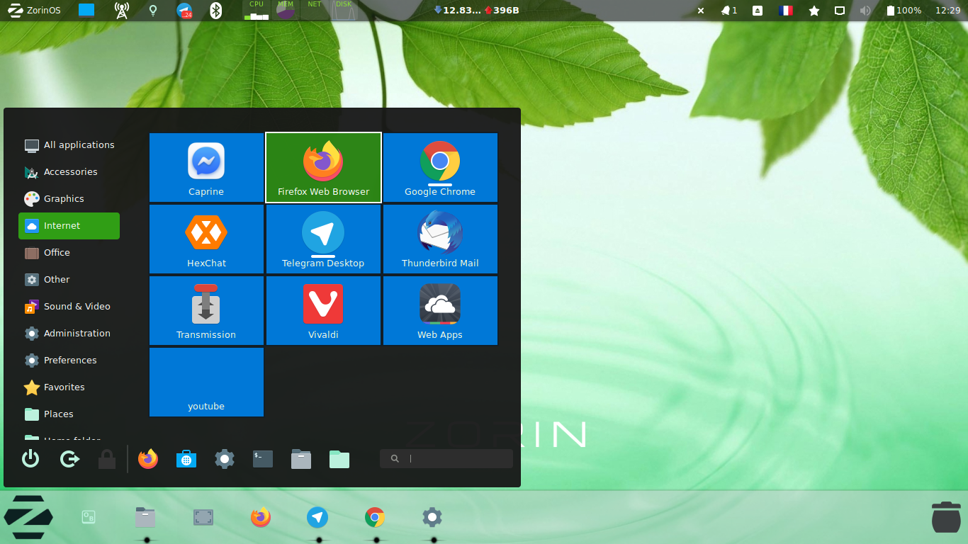This screenshot has height=544, width=968.
Task: Click the screen display icon in panel
Action: pyautogui.click(x=840, y=11)
